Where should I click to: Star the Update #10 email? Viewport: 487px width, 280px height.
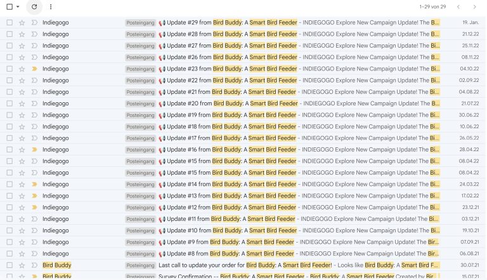tap(22, 230)
